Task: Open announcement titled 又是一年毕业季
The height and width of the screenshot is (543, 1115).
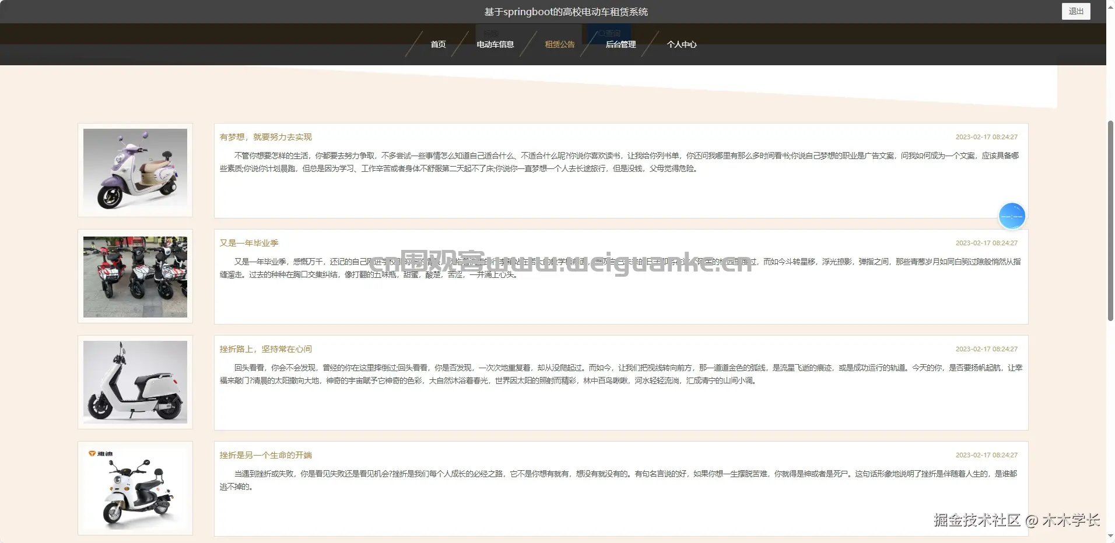Action: pos(249,243)
